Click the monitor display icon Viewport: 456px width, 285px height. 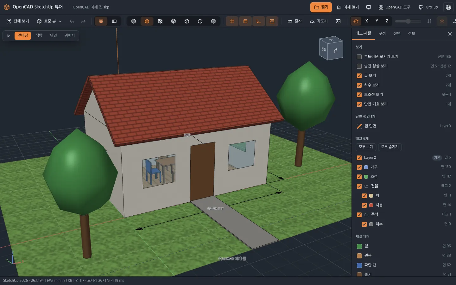pyautogui.click(x=369, y=7)
